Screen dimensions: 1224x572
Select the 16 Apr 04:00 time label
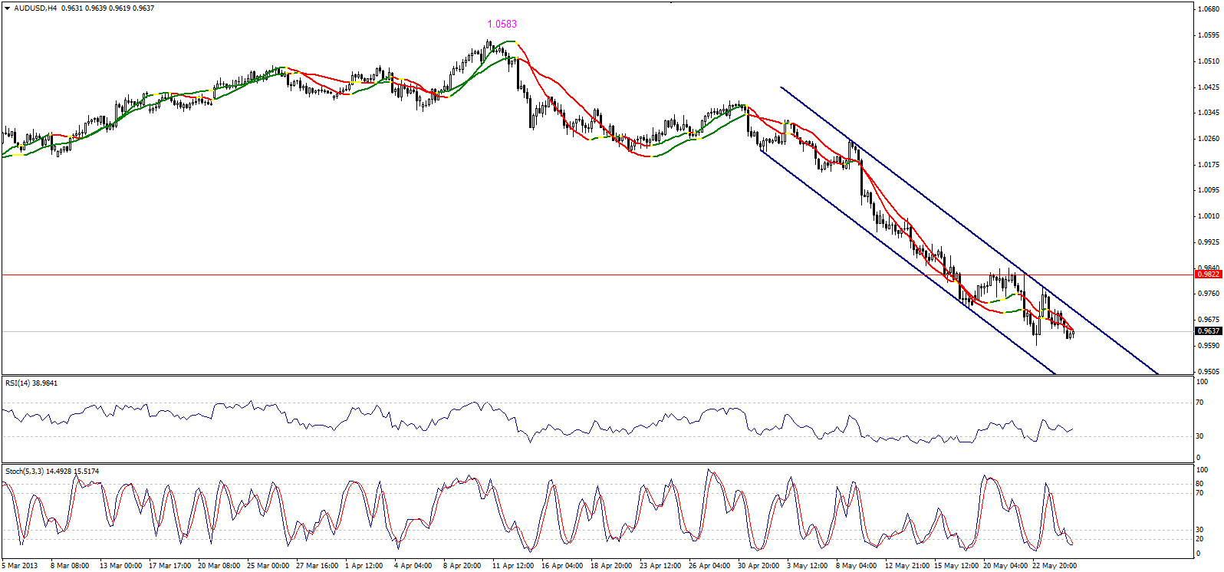(562, 566)
